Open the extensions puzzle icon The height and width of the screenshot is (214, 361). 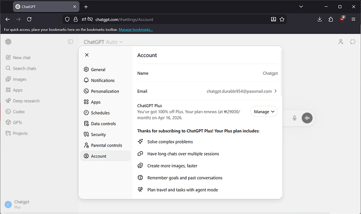(x=331, y=19)
